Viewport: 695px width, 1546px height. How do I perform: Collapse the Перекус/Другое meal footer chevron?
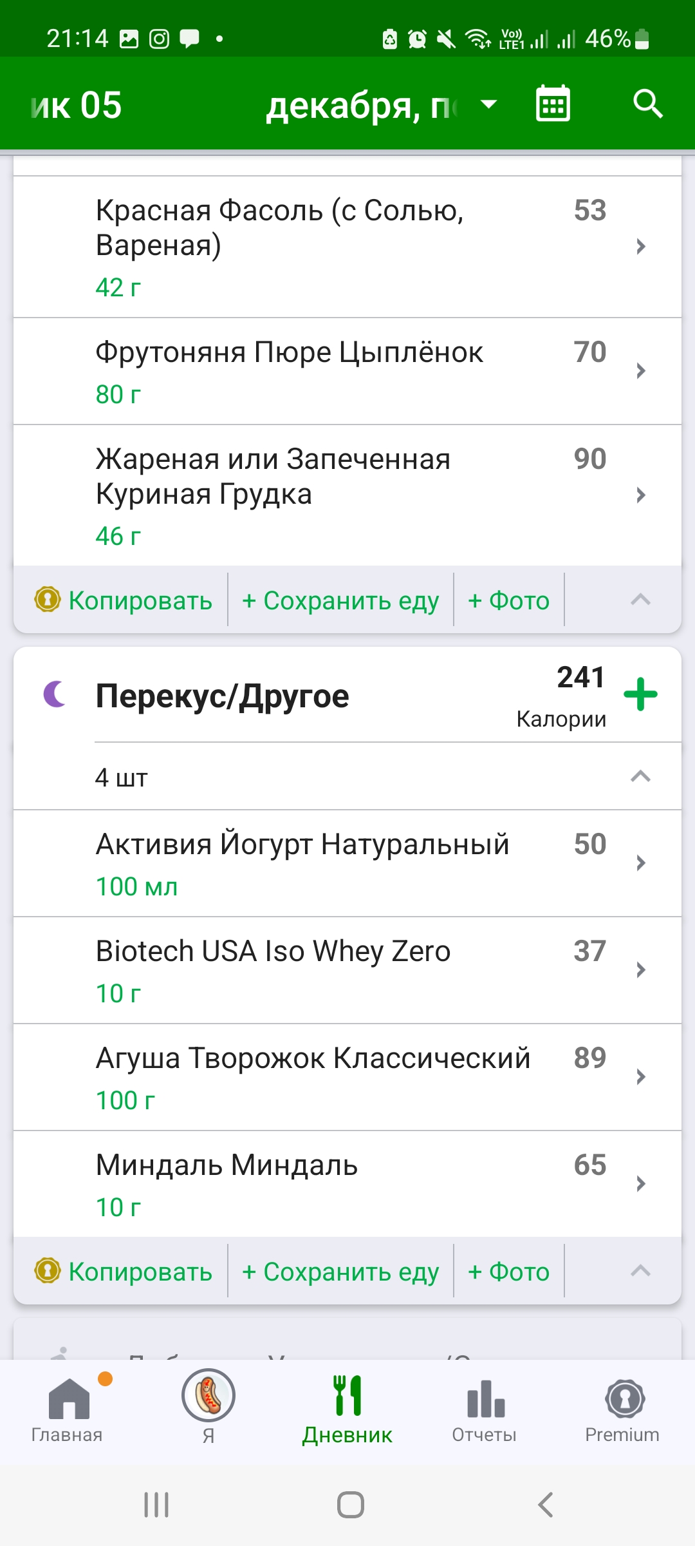(640, 1270)
